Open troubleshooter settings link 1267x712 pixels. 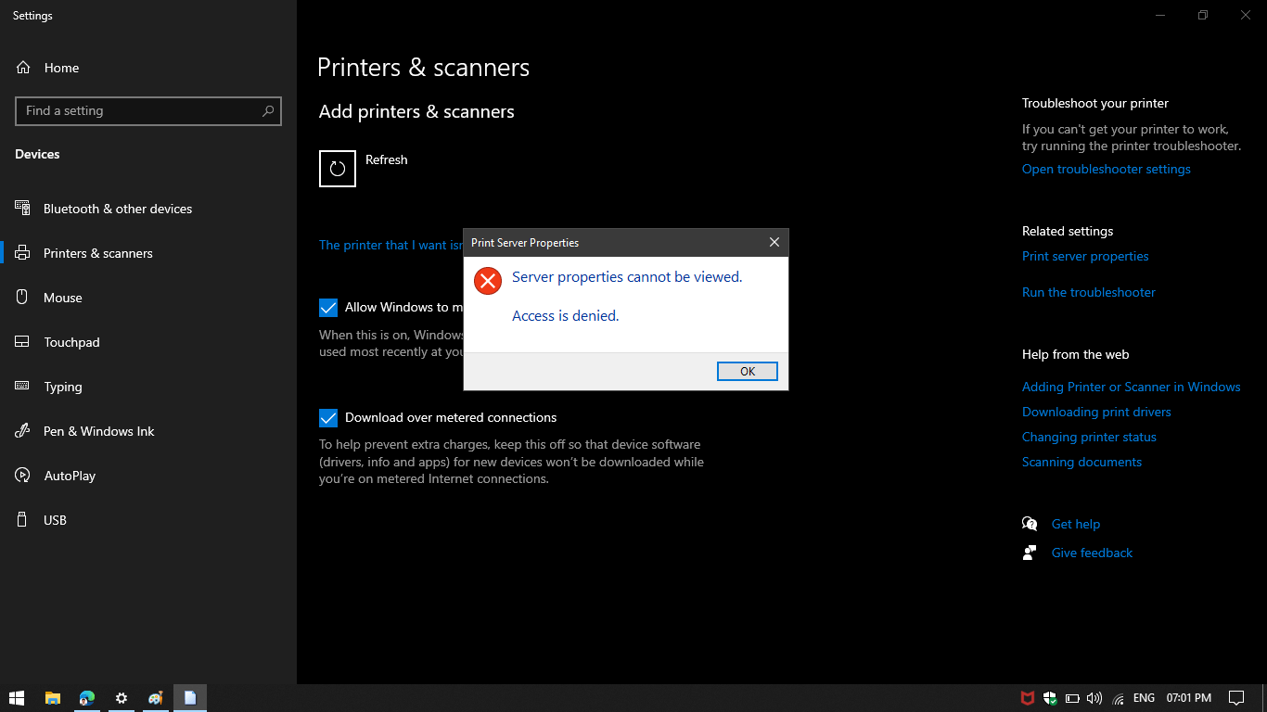point(1107,169)
